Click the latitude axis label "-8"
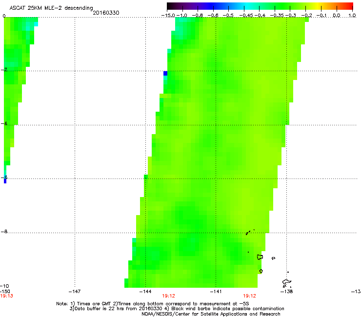361x317 pixels. coord(4,231)
